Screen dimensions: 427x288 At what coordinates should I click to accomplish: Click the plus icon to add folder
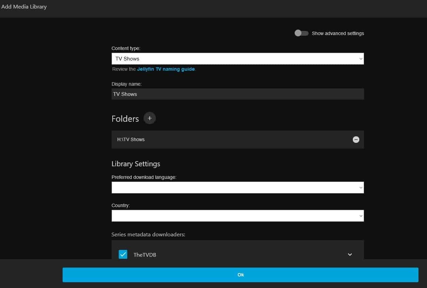click(150, 118)
